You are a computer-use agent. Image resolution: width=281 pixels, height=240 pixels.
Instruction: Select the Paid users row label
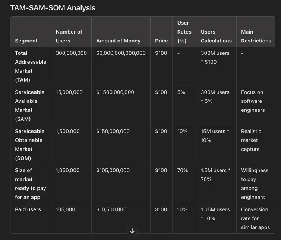click(x=28, y=209)
